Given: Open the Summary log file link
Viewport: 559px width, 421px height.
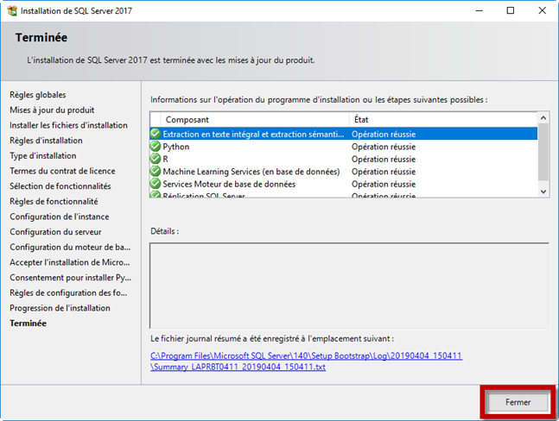Looking at the screenshot, I should coord(306,361).
